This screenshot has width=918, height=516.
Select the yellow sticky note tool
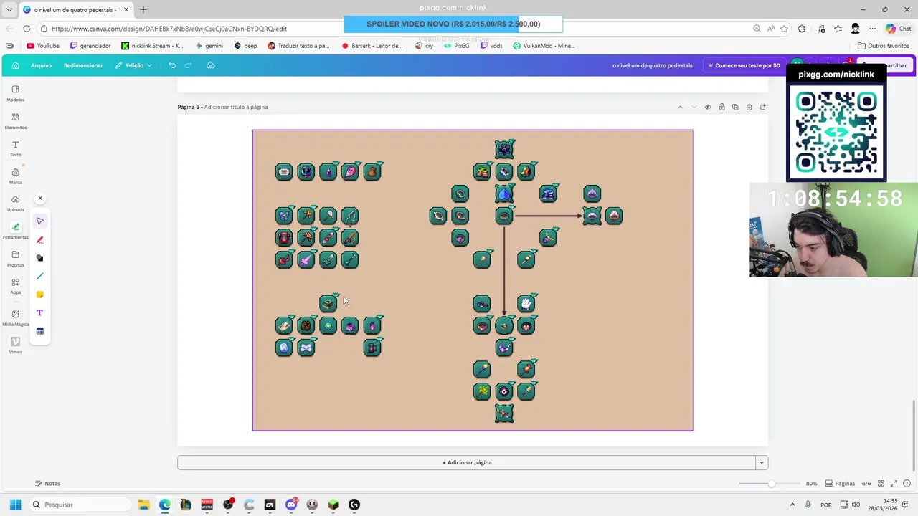(x=40, y=295)
